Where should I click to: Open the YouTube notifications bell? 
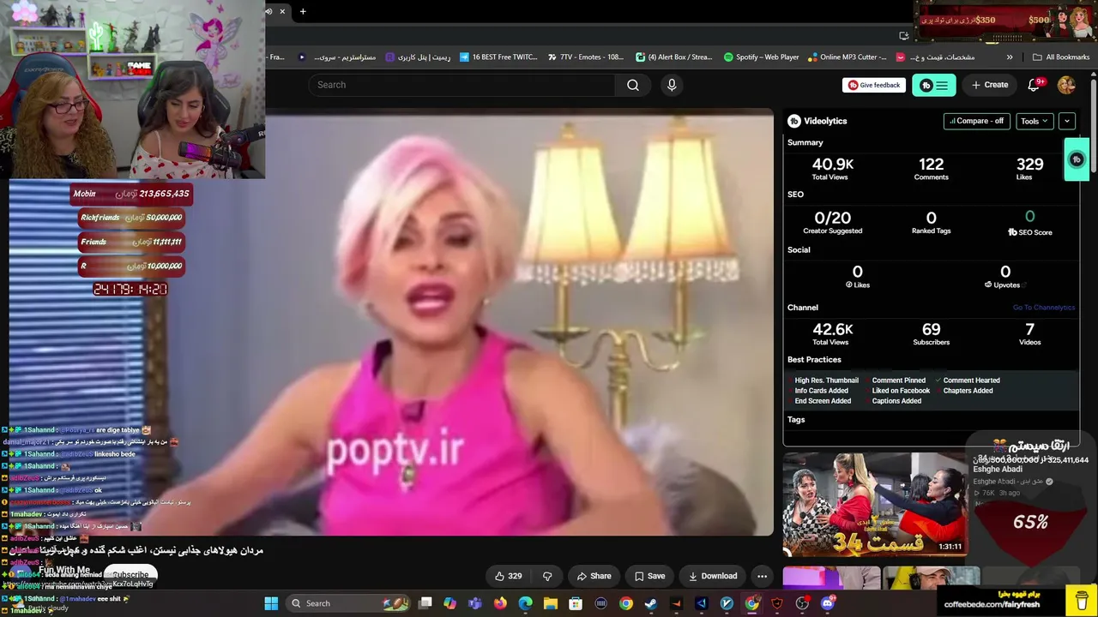pos(1035,85)
